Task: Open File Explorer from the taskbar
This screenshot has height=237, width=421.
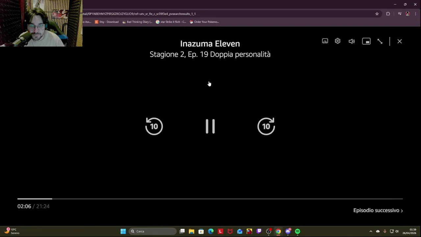Action: [191, 231]
